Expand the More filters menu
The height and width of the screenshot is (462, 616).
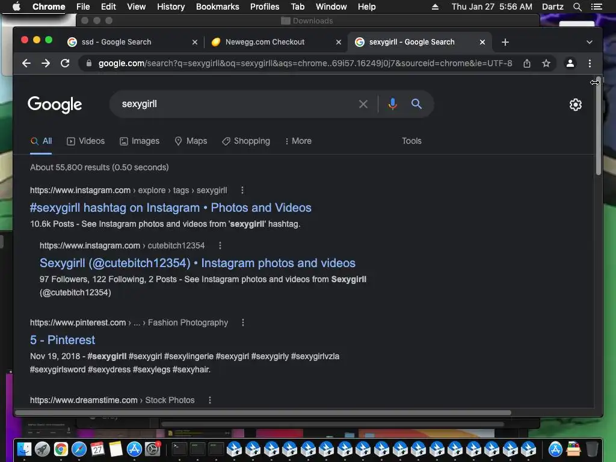point(298,141)
